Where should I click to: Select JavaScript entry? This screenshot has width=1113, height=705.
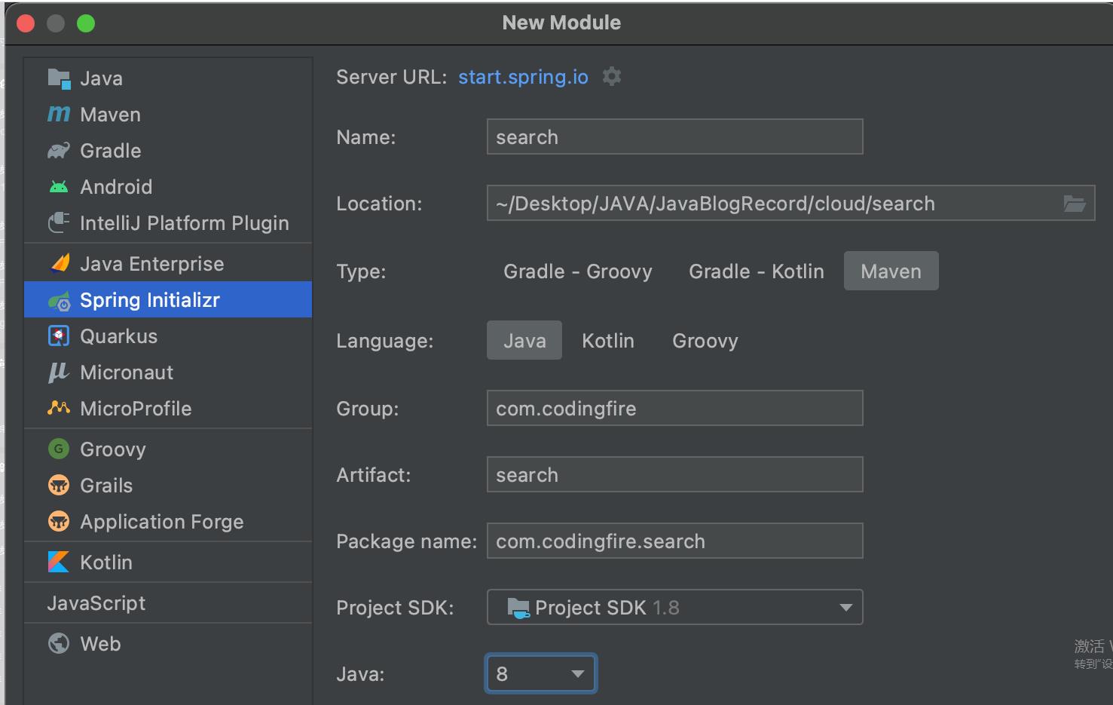168,602
